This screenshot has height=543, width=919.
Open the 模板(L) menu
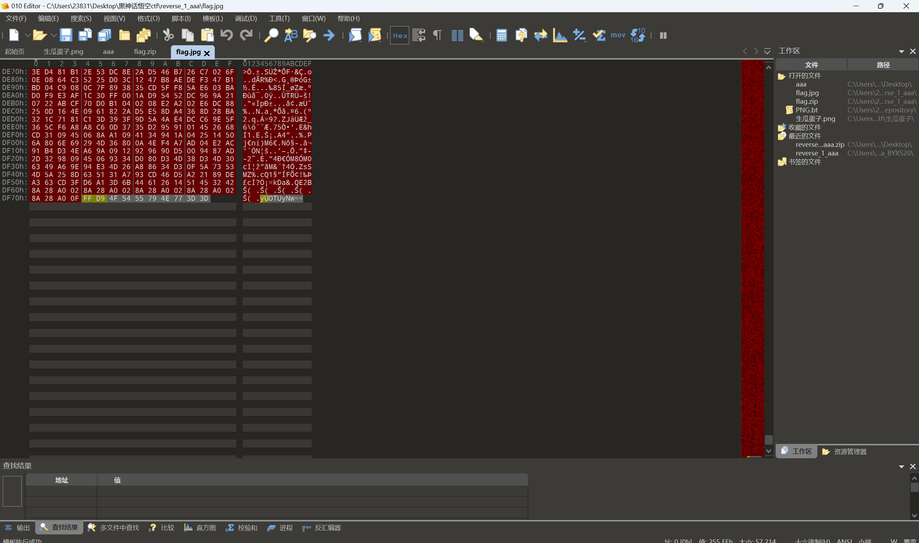tap(213, 18)
